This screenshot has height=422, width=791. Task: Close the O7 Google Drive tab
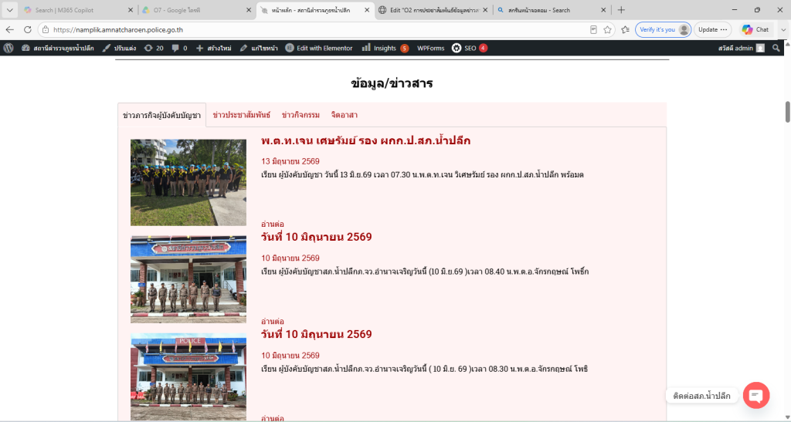click(249, 10)
